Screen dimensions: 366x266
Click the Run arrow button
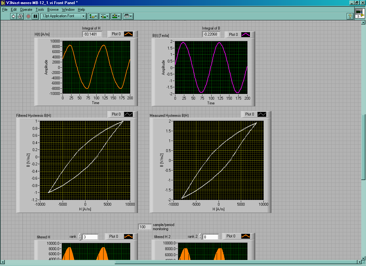pos(13,16)
